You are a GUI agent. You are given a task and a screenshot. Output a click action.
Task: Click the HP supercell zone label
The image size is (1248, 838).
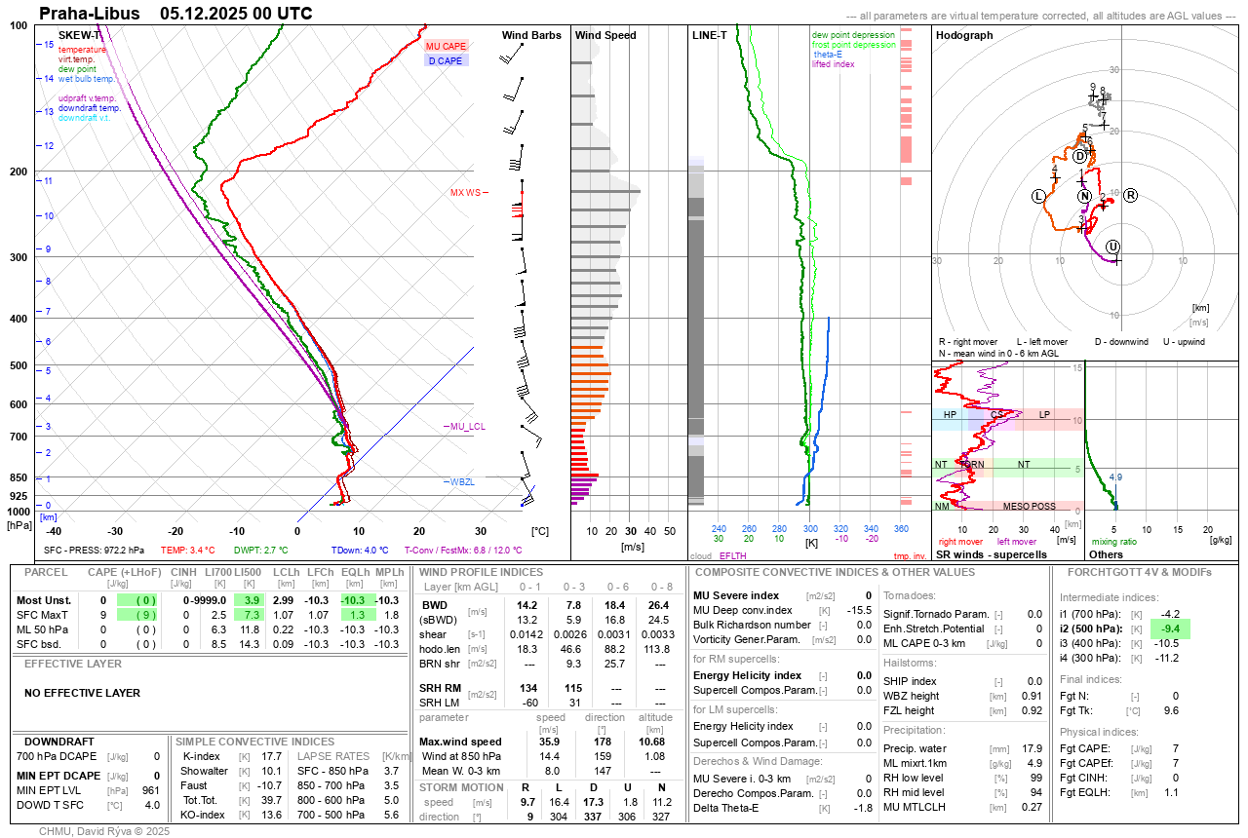(x=951, y=415)
